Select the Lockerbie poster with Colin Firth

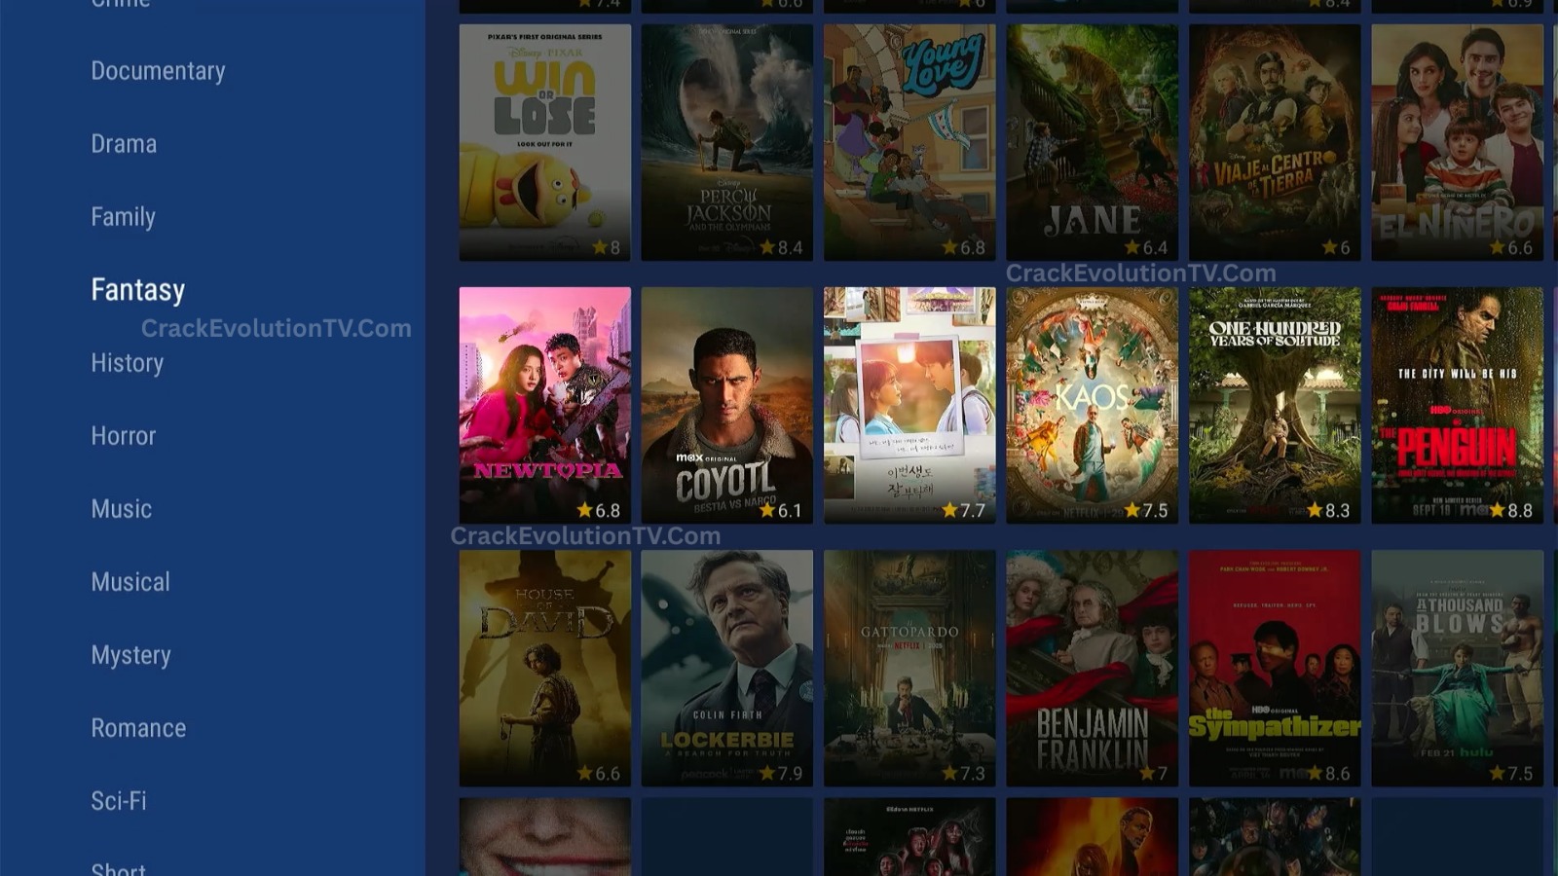(726, 669)
